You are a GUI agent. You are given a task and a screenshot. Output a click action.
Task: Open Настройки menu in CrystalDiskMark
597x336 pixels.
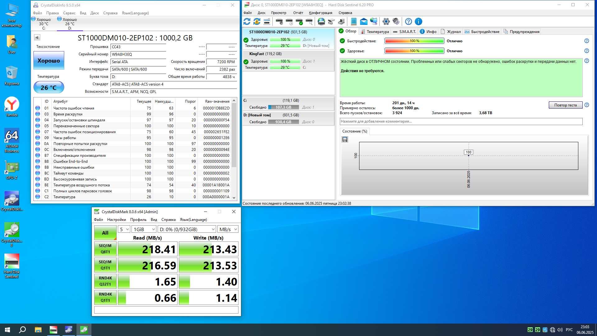point(116,220)
